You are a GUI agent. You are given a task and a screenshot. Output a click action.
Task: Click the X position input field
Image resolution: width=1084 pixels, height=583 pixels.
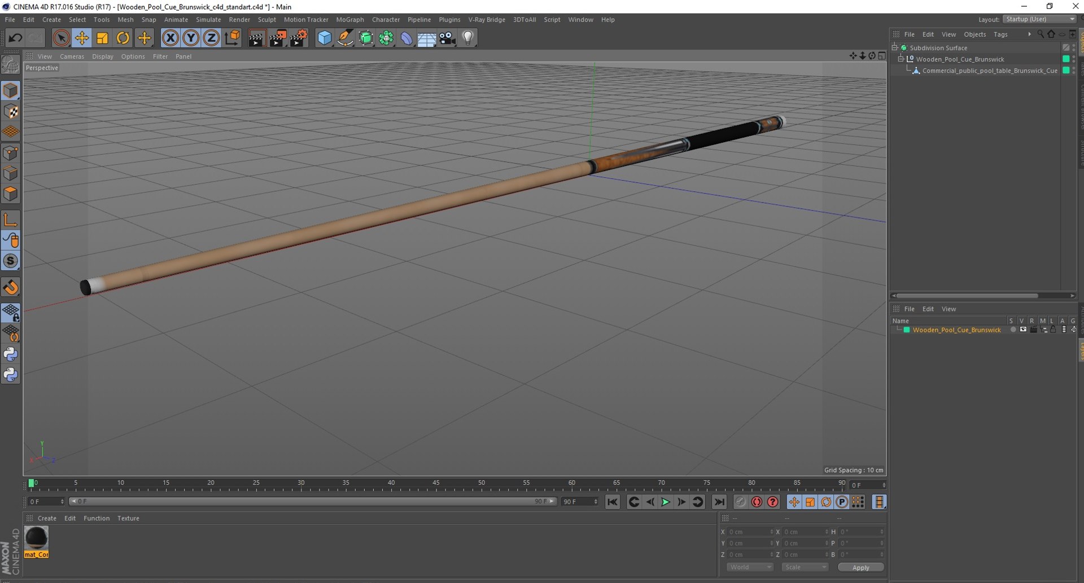[750, 532]
